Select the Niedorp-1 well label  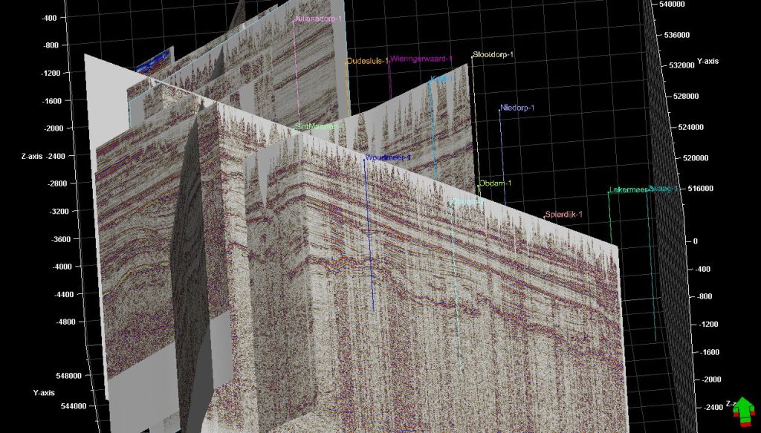tap(517, 108)
